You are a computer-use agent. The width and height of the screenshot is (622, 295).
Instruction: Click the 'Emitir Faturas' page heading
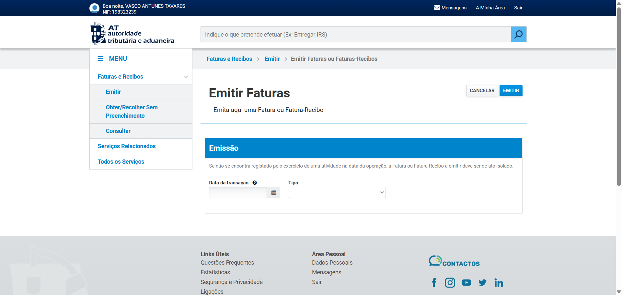pyautogui.click(x=249, y=93)
